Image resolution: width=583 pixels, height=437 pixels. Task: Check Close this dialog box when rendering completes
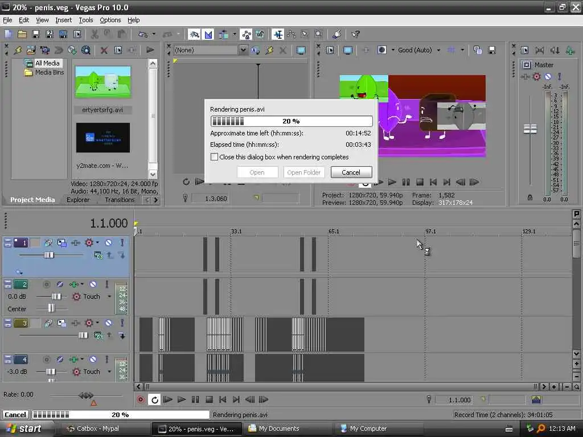[x=214, y=157]
